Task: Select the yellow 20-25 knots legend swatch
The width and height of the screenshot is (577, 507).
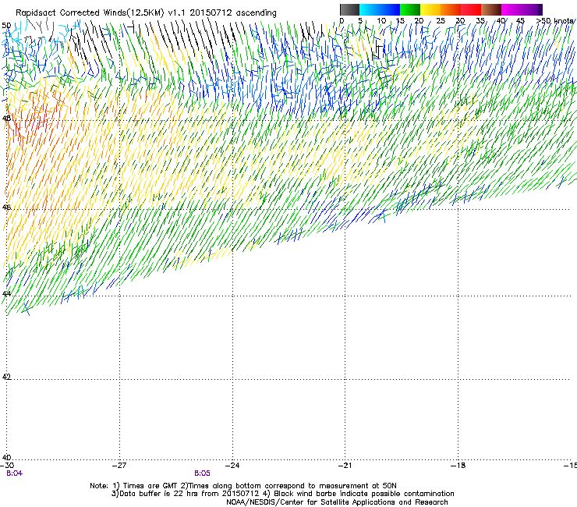Action: pos(430,9)
